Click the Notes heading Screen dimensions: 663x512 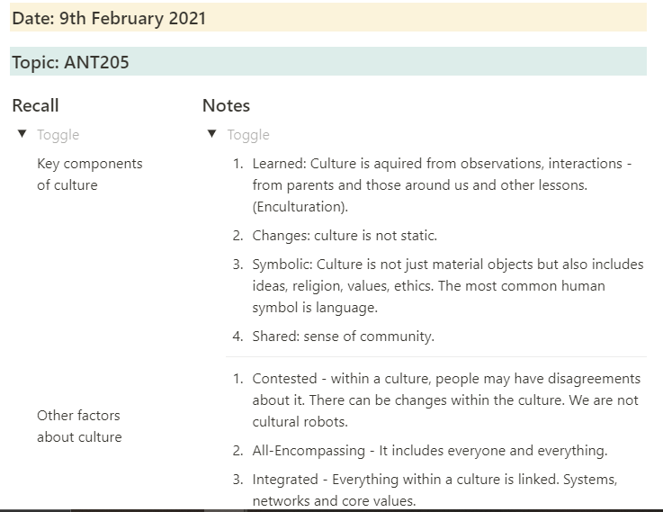pyautogui.click(x=226, y=105)
